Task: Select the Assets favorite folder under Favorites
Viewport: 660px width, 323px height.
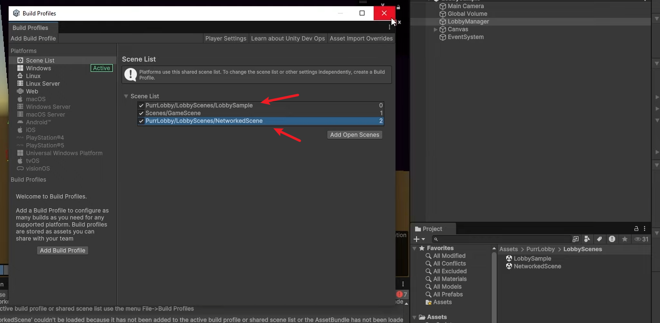Action: point(442,302)
